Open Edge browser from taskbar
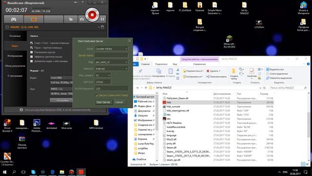The height and width of the screenshot is (176, 312). (x=53, y=172)
